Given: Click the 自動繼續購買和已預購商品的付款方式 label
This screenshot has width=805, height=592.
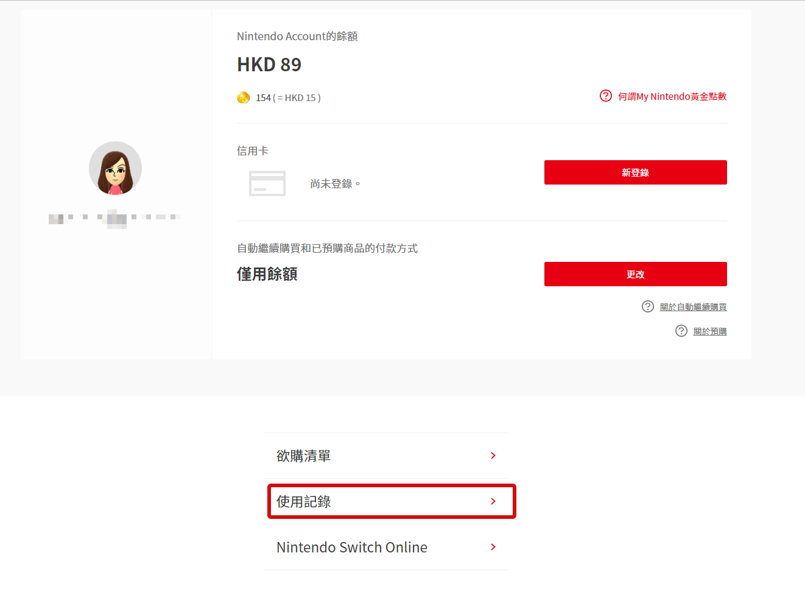Looking at the screenshot, I should point(327,248).
